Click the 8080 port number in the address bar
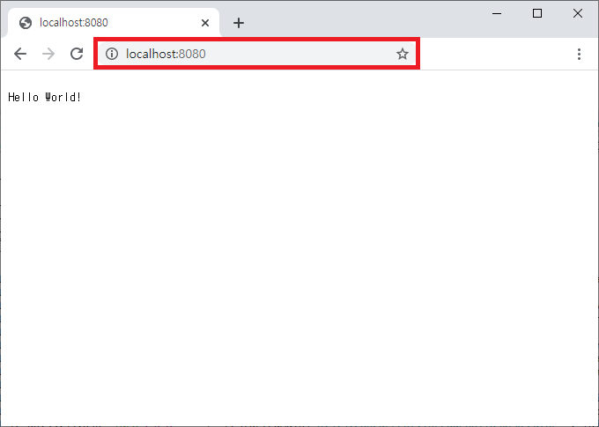Screen dimensions: 599x427 point(193,54)
